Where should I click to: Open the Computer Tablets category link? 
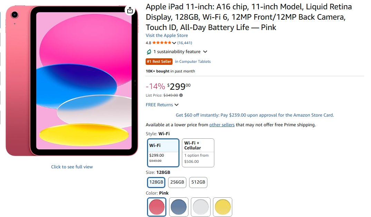(x=193, y=61)
